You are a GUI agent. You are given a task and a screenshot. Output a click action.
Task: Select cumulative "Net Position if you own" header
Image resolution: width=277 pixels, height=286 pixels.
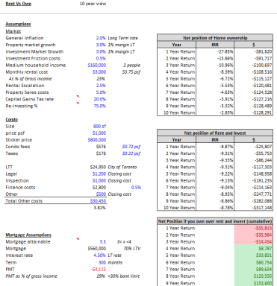pyautogui.click(x=215, y=221)
